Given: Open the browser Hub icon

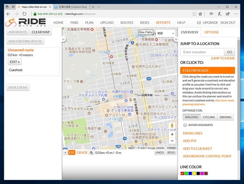Looking at the screenshot, I should tap(211, 14).
